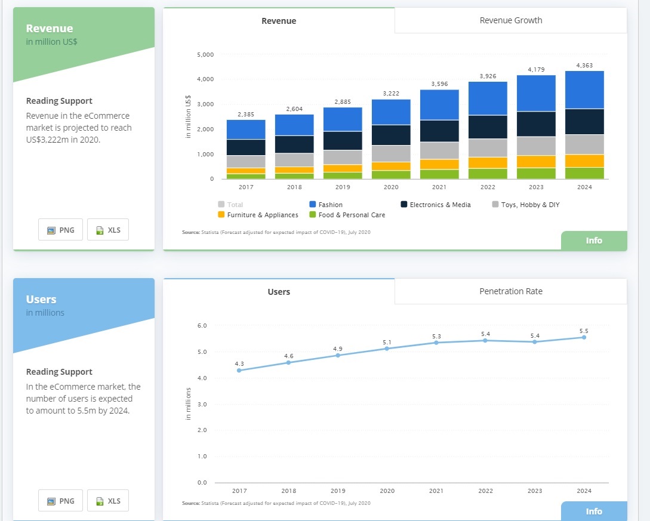Screen dimensions: 650x521
Task: Download the Revenue chart as PNG
Action: click(60, 230)
